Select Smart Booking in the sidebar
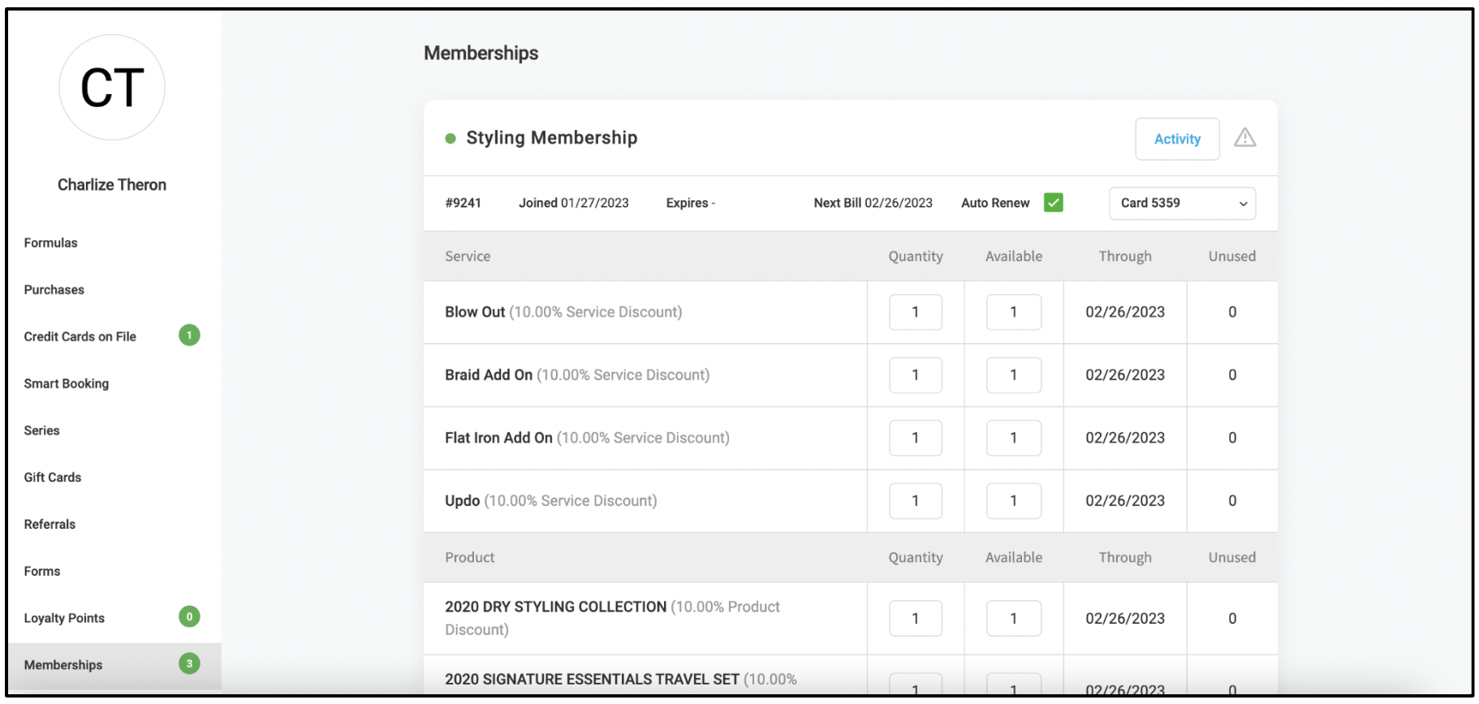The image size is (1479, 704). click(x=66, y=384)
